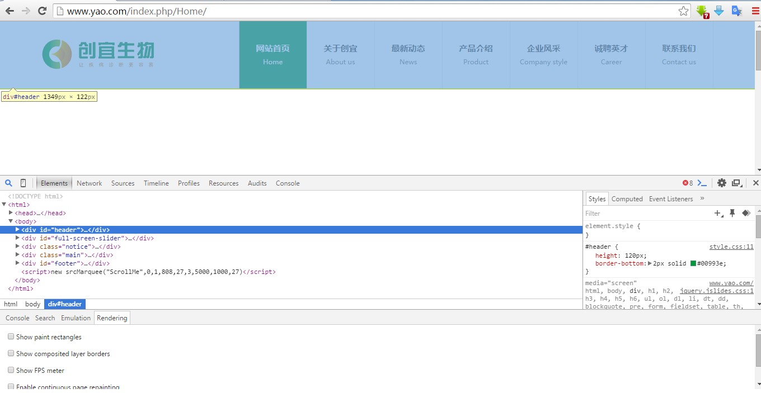Collapse the body node
The image size is (761, 393).
click(11, 221)
